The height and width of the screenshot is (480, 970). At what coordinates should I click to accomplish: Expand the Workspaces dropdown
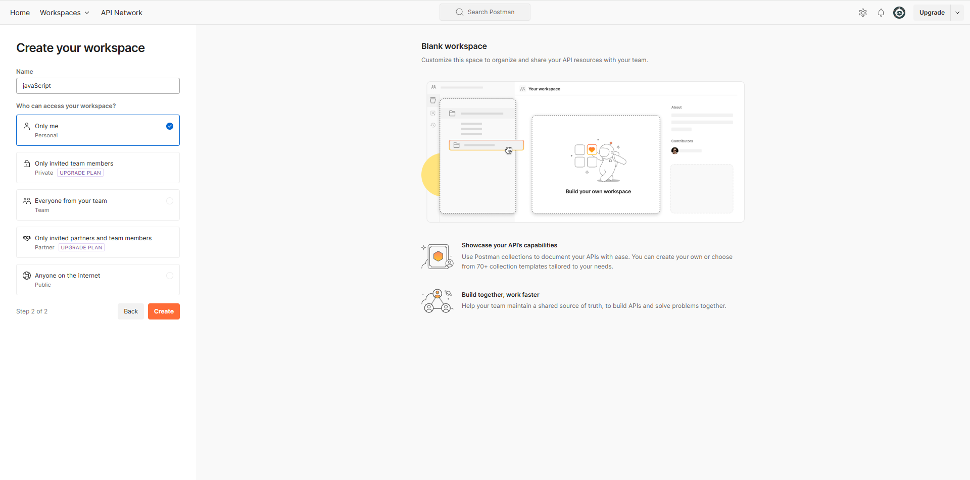[x=65, y=13]
